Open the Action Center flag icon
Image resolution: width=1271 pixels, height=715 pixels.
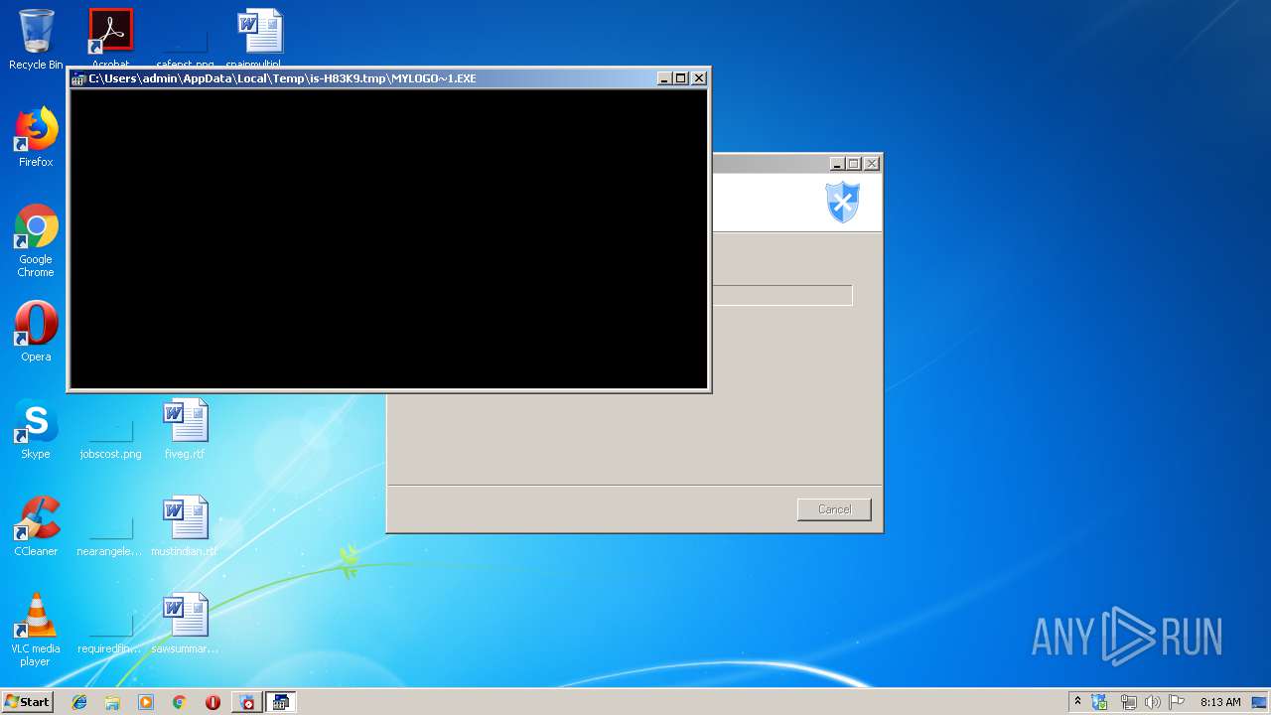click(x=1177, y=702)
